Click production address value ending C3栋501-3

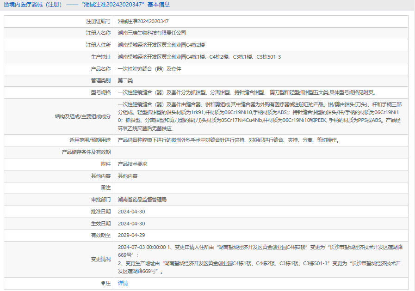pyautogui.click(x=199, y=57)
